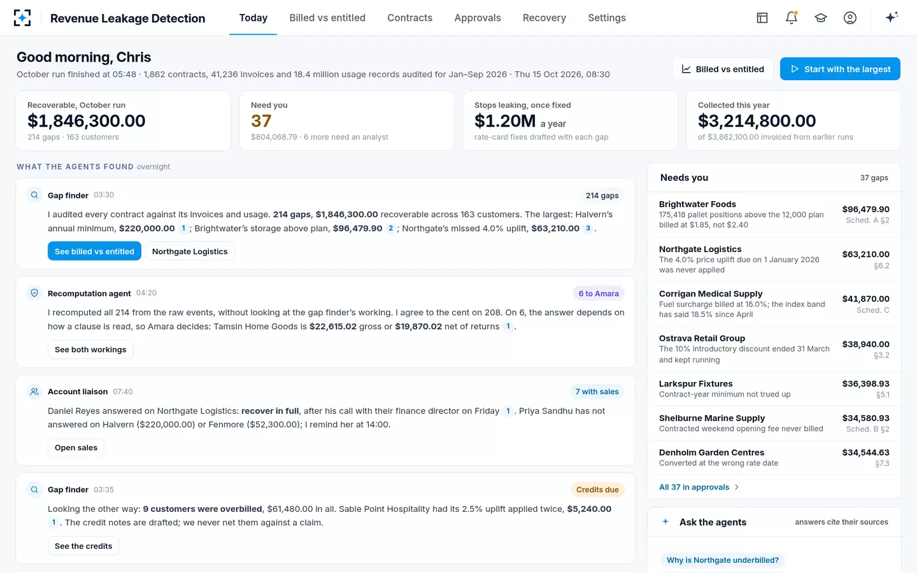917x573 pixels.
Task: Open the Settings tab
Action: point(607,18)
